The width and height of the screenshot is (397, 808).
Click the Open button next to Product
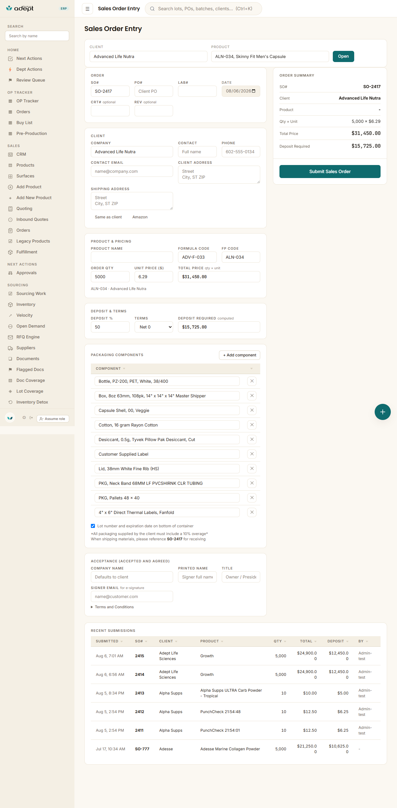tap(343, 56)
